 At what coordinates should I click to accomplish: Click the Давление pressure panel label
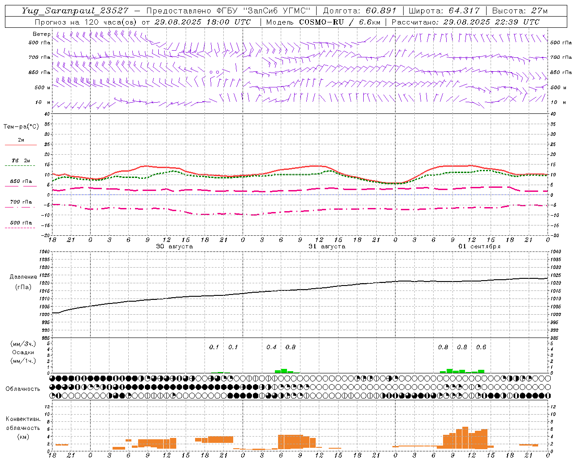23,277
